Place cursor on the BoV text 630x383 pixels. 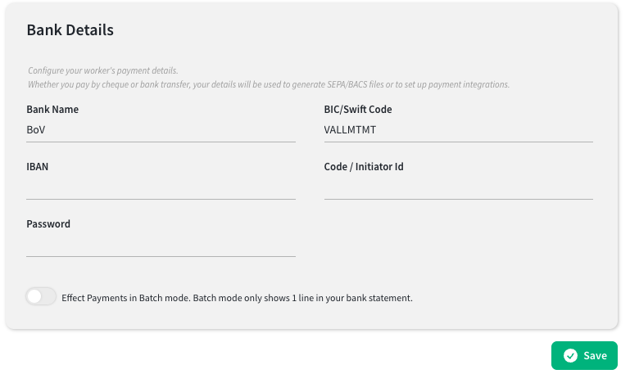[x=36, y=130]
